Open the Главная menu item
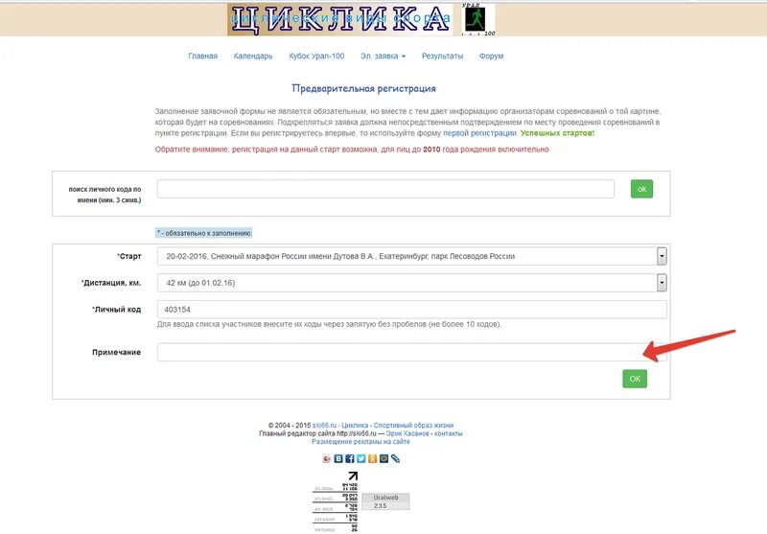The image size is (767, 534). point(202,57)
